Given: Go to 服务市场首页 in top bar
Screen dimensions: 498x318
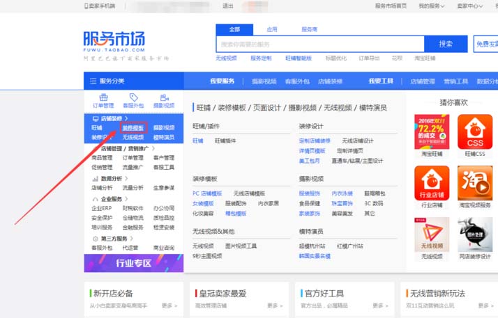Looking at the screenshot, I should coord(391,6).
